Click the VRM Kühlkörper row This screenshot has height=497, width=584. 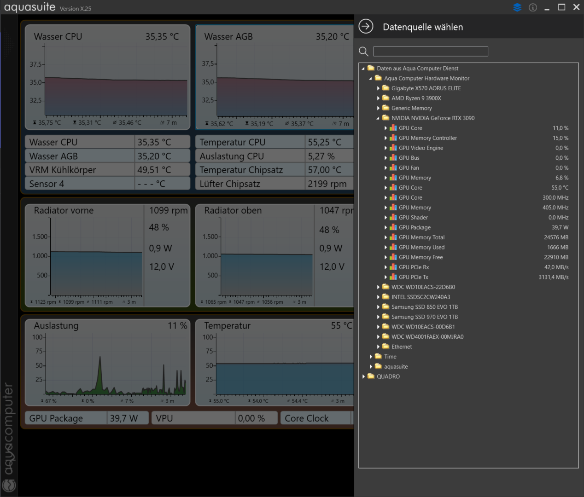107,169
